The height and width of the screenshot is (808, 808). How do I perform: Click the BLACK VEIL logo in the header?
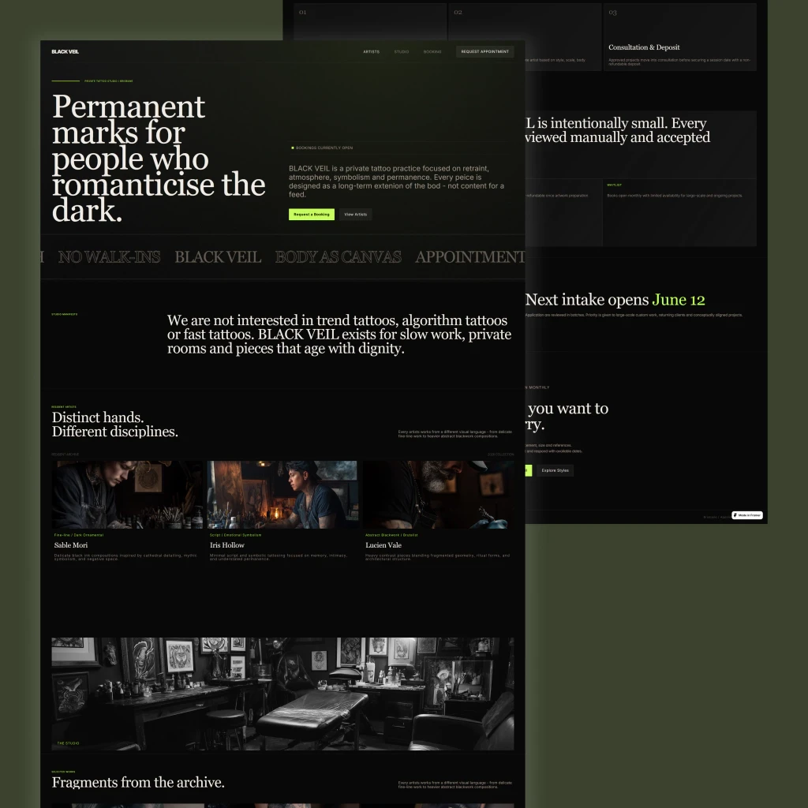pyautogui.click(x=65, y=51)
